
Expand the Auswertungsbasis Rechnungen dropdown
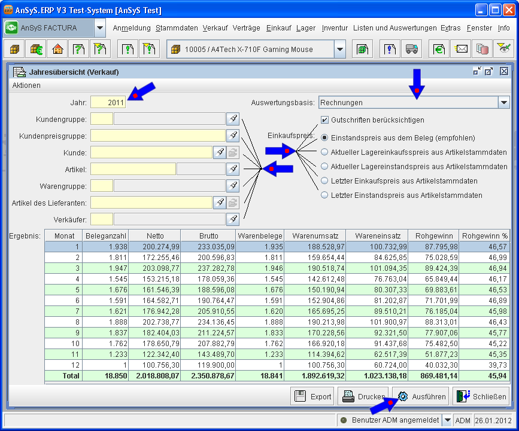pos(503,103)
